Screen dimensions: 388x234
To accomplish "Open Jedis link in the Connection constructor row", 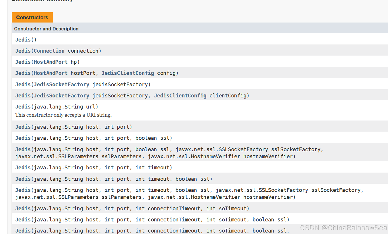I will pyautogui.click(x=23, y=51).
